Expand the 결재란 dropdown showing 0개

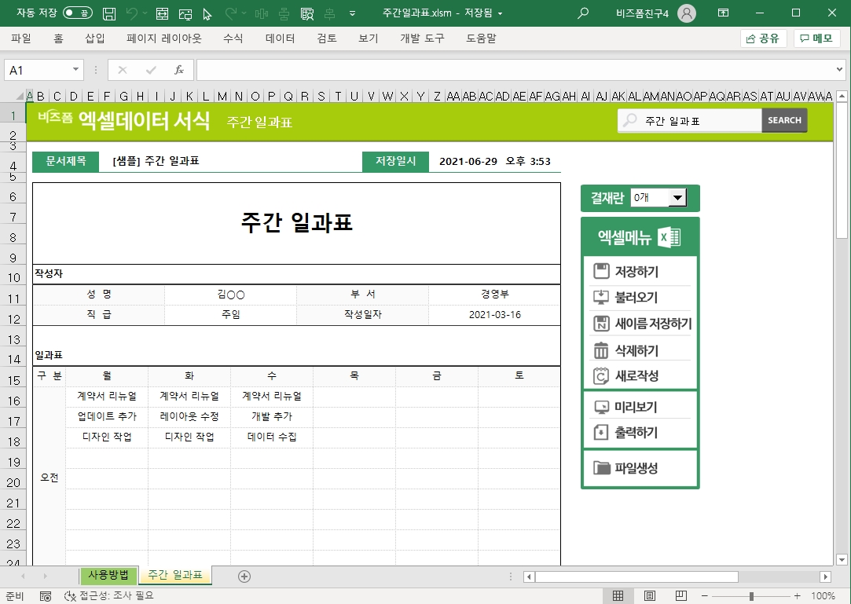point(677,199)
